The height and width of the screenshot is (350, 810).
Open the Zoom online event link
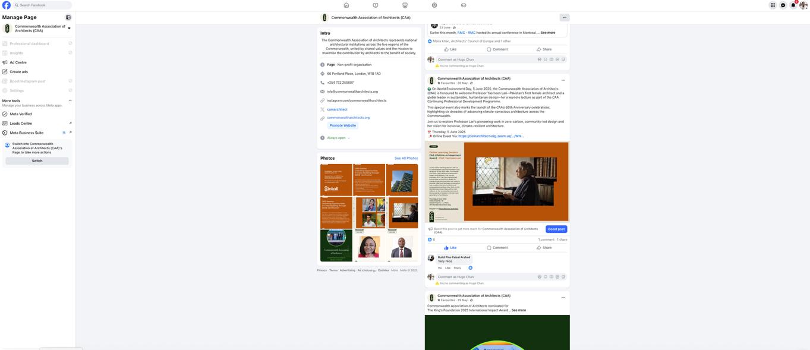point(491,136)
